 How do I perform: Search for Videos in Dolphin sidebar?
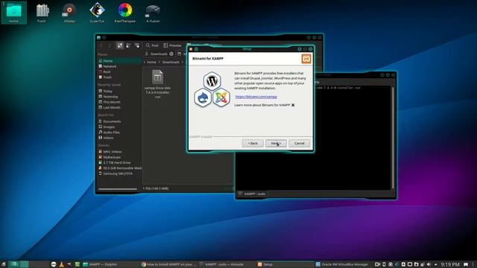(x=119, y=138)
